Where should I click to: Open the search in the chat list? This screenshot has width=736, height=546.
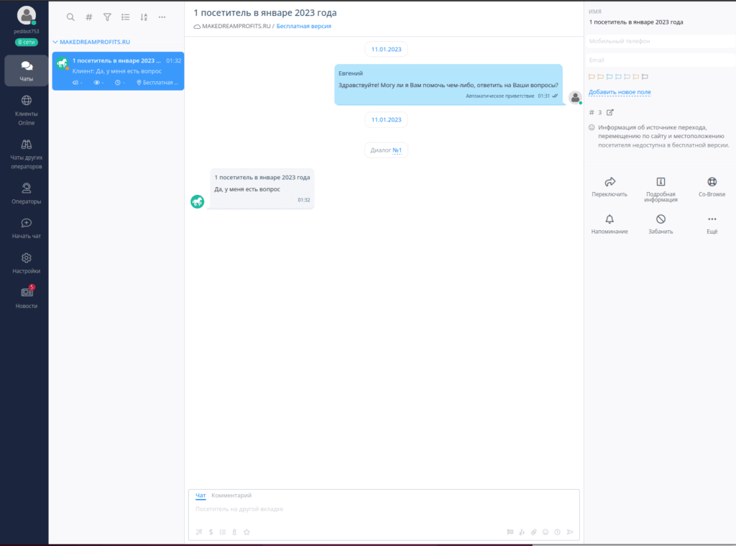coord(70,17)
